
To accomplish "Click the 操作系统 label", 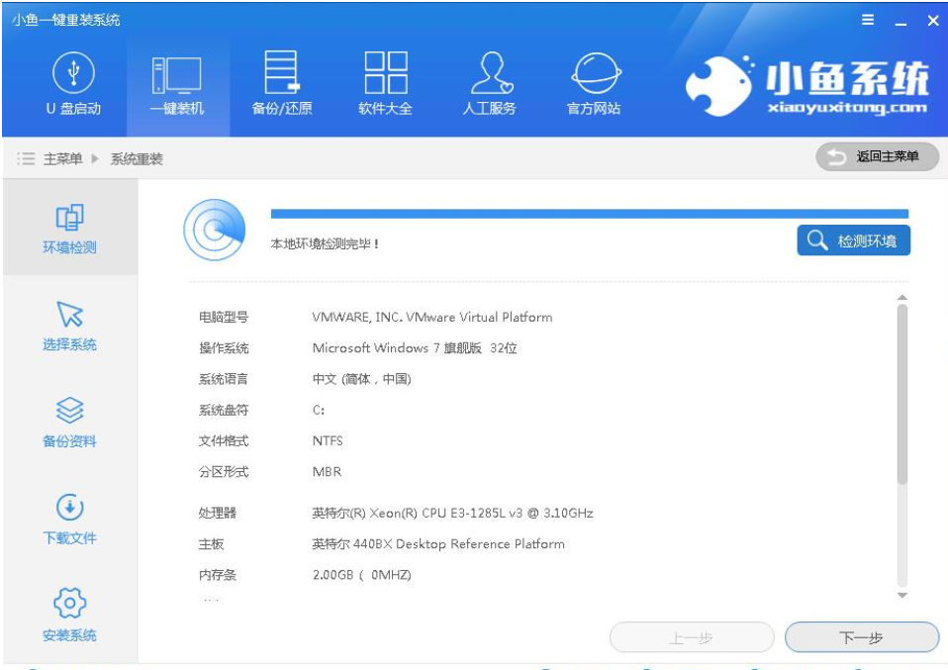I will (x=224, y=347).
